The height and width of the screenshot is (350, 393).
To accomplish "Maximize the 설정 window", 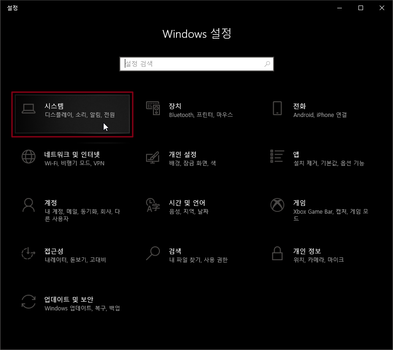I will (361, 8).
